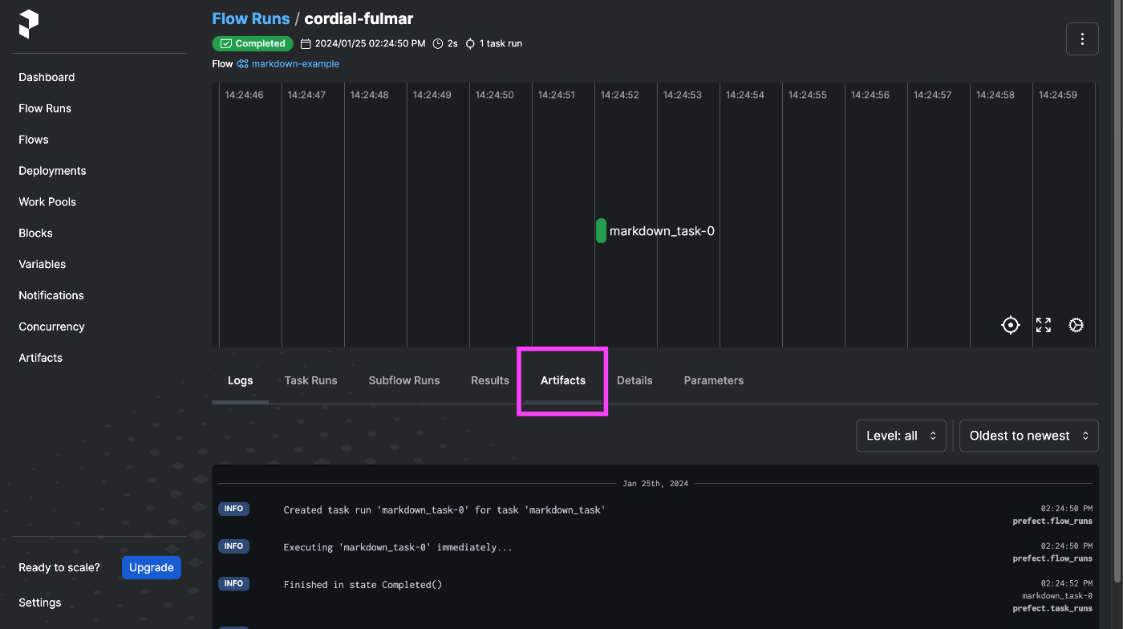Open the Oldest to newest sort dropdown
The image size is (1123, 629).
tap(1029, 436)
